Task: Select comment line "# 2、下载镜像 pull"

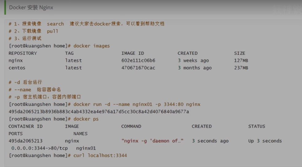Action: tap(33, 31)
